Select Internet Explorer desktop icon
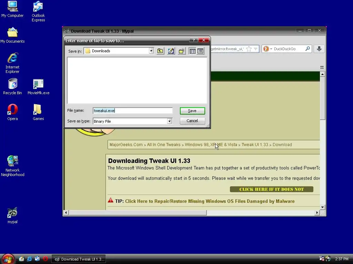The height and width of the screenshot is (264, 353). (x=12, y=63)
